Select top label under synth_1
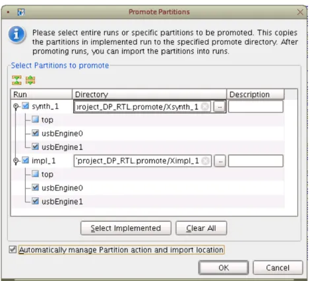The height and width of the screenshot is (281, 310). pos(47,120)
